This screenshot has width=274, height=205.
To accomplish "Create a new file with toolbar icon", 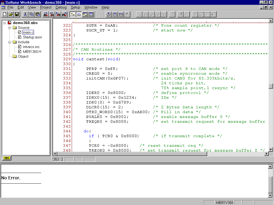I will point(5,14).
